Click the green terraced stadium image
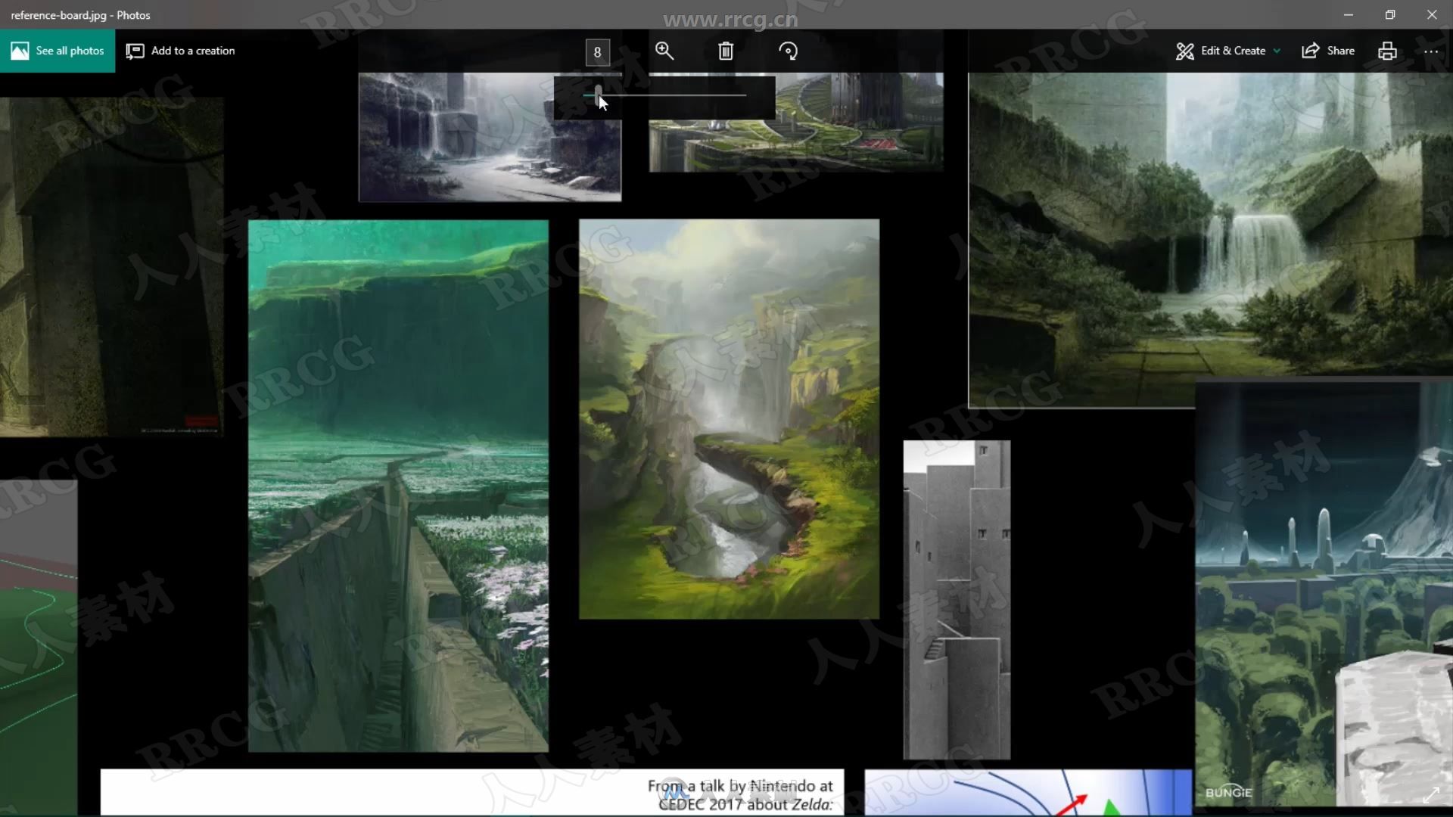Viewport: 1453px width, 817px height. click(x=796, y=122)
